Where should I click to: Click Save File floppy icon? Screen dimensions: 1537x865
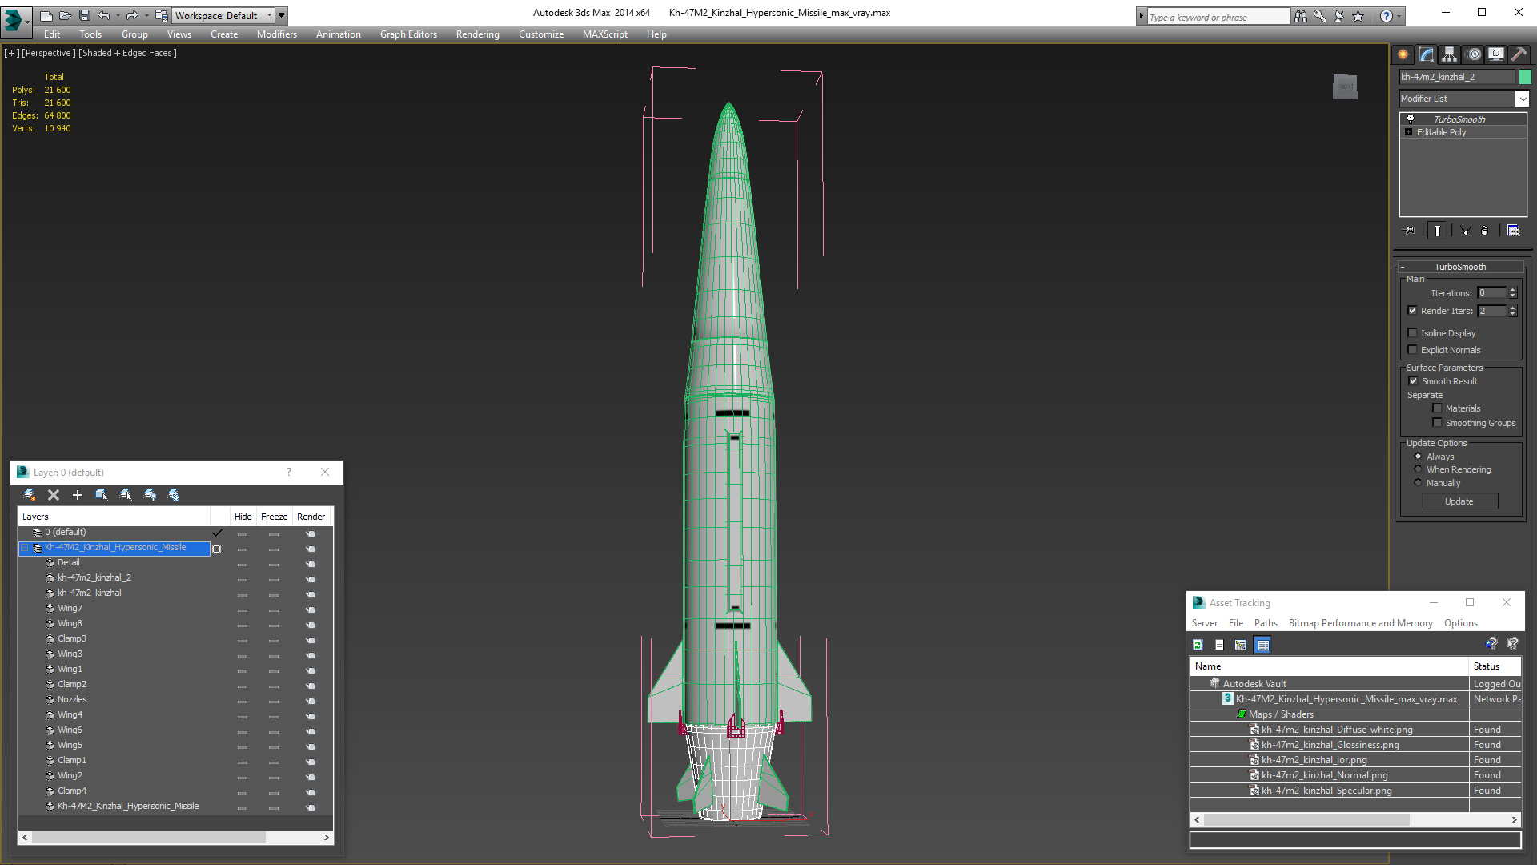tap(85, 15)
